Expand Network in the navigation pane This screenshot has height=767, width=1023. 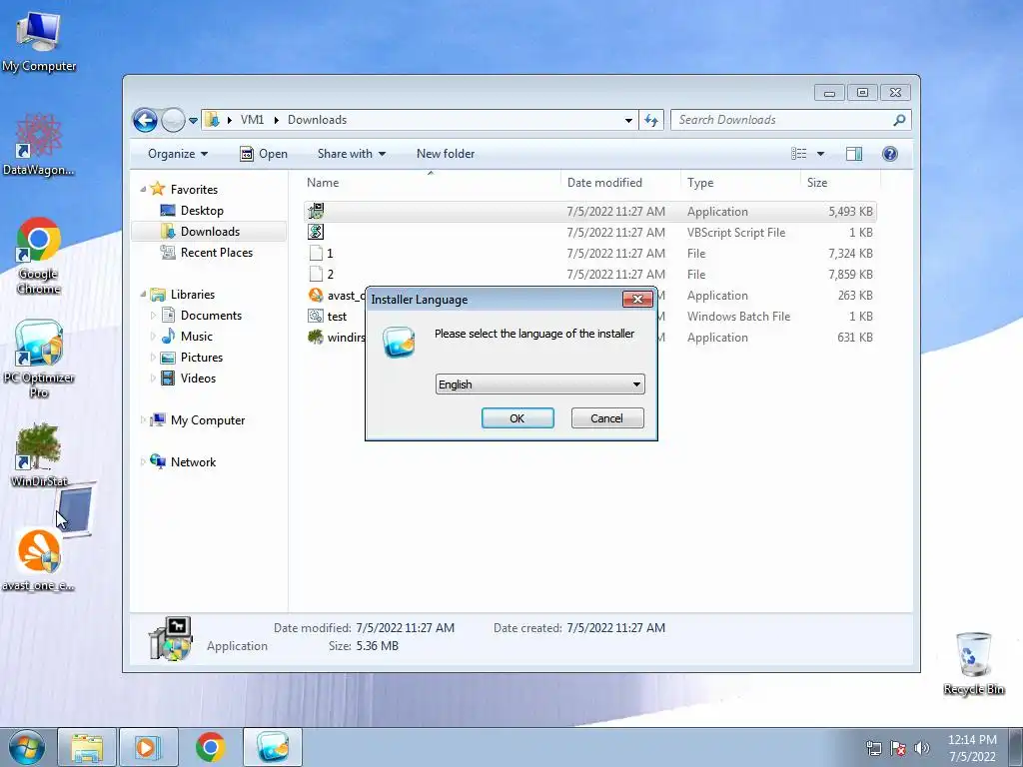143,461
